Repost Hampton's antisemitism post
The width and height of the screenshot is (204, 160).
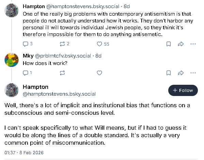[64, 44]
